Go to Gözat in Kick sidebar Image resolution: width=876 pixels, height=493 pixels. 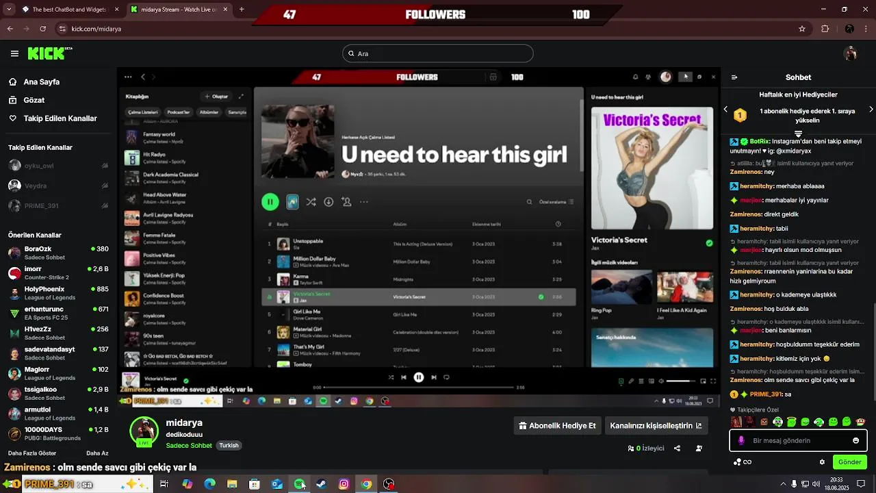(34, 100)
